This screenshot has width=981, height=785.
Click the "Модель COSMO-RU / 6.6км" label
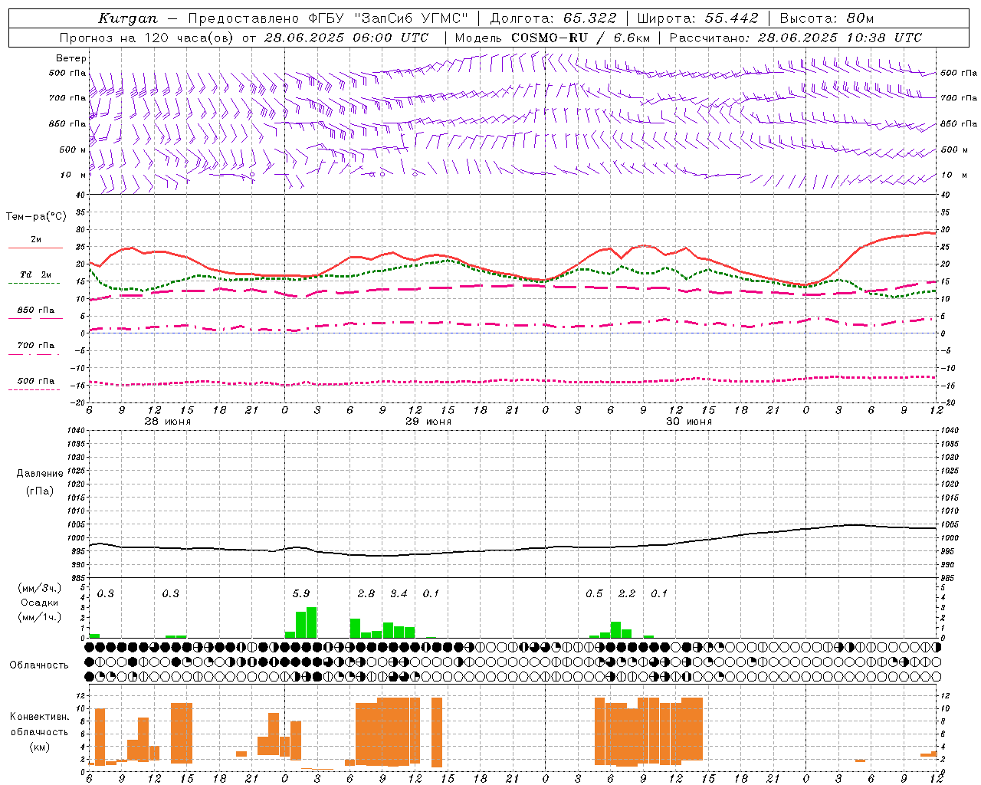coord(552,38)
